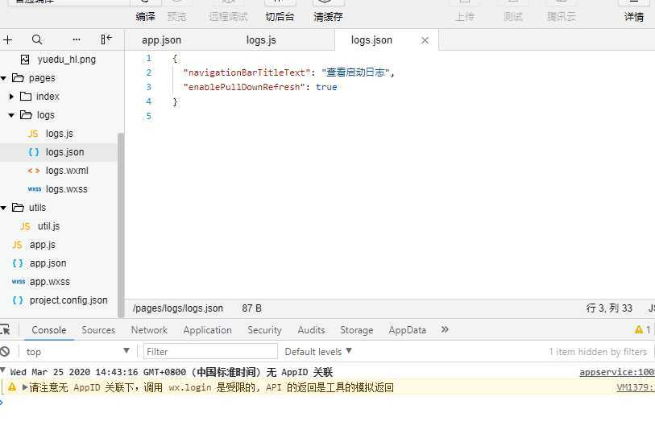The width and height of the screenshot is (655, 434).
Task: Click the 测试 test button
Action: (x=513, y=17)
